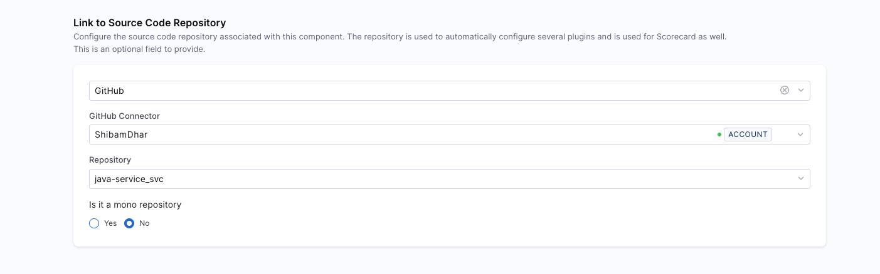This screenshot has height=274, width=880.
Task: Open the GitHub Connector dropdown arrow
Action: pos(801,134)
